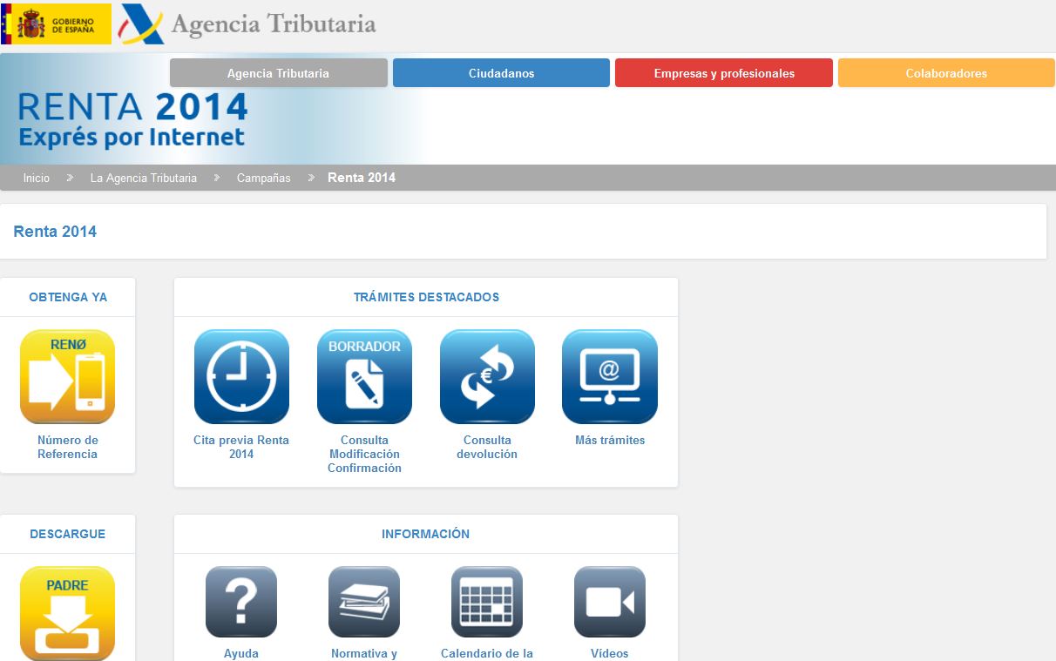Click the Normativa books icon

364,602
